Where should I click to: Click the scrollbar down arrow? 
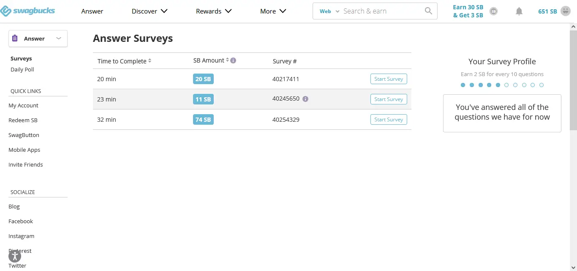pos(573,268)
